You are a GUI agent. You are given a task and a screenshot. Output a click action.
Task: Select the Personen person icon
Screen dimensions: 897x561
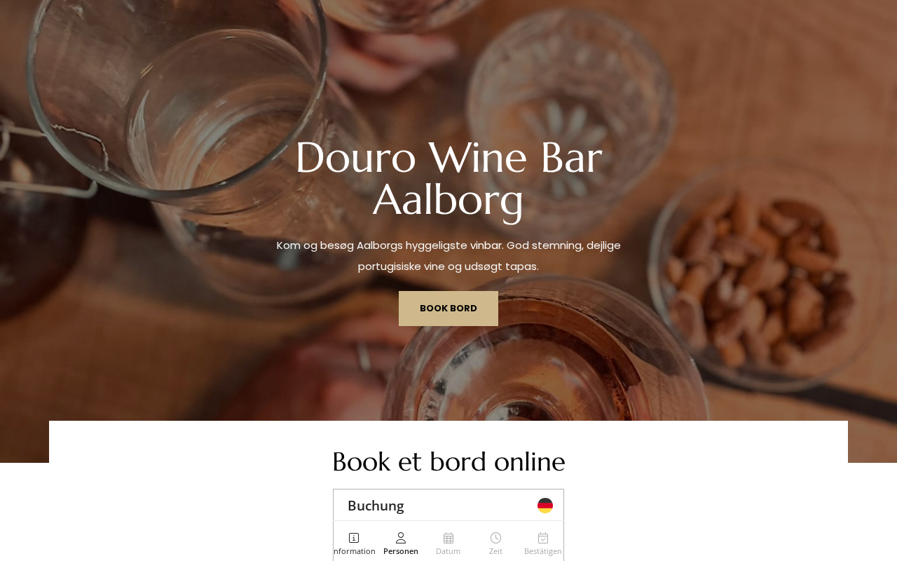click(x=401, y=538)
